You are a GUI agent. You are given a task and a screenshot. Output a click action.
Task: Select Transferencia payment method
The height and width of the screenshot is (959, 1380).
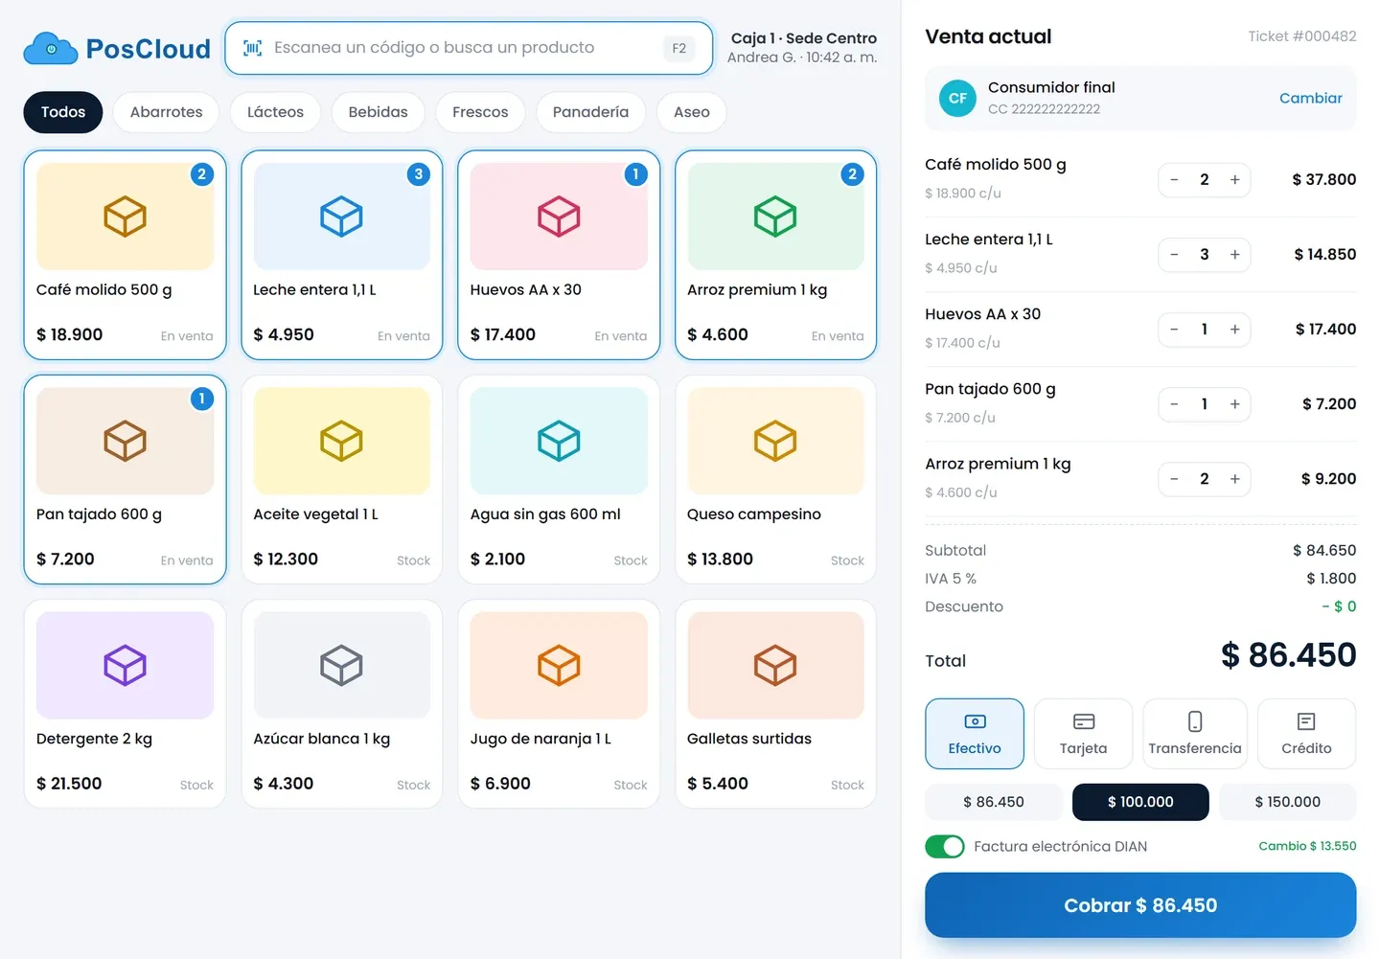1195,734
